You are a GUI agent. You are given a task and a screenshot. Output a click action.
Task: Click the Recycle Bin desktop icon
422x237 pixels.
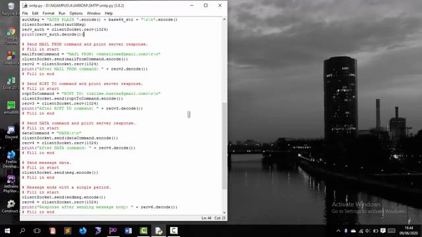[x=11, y=9]
